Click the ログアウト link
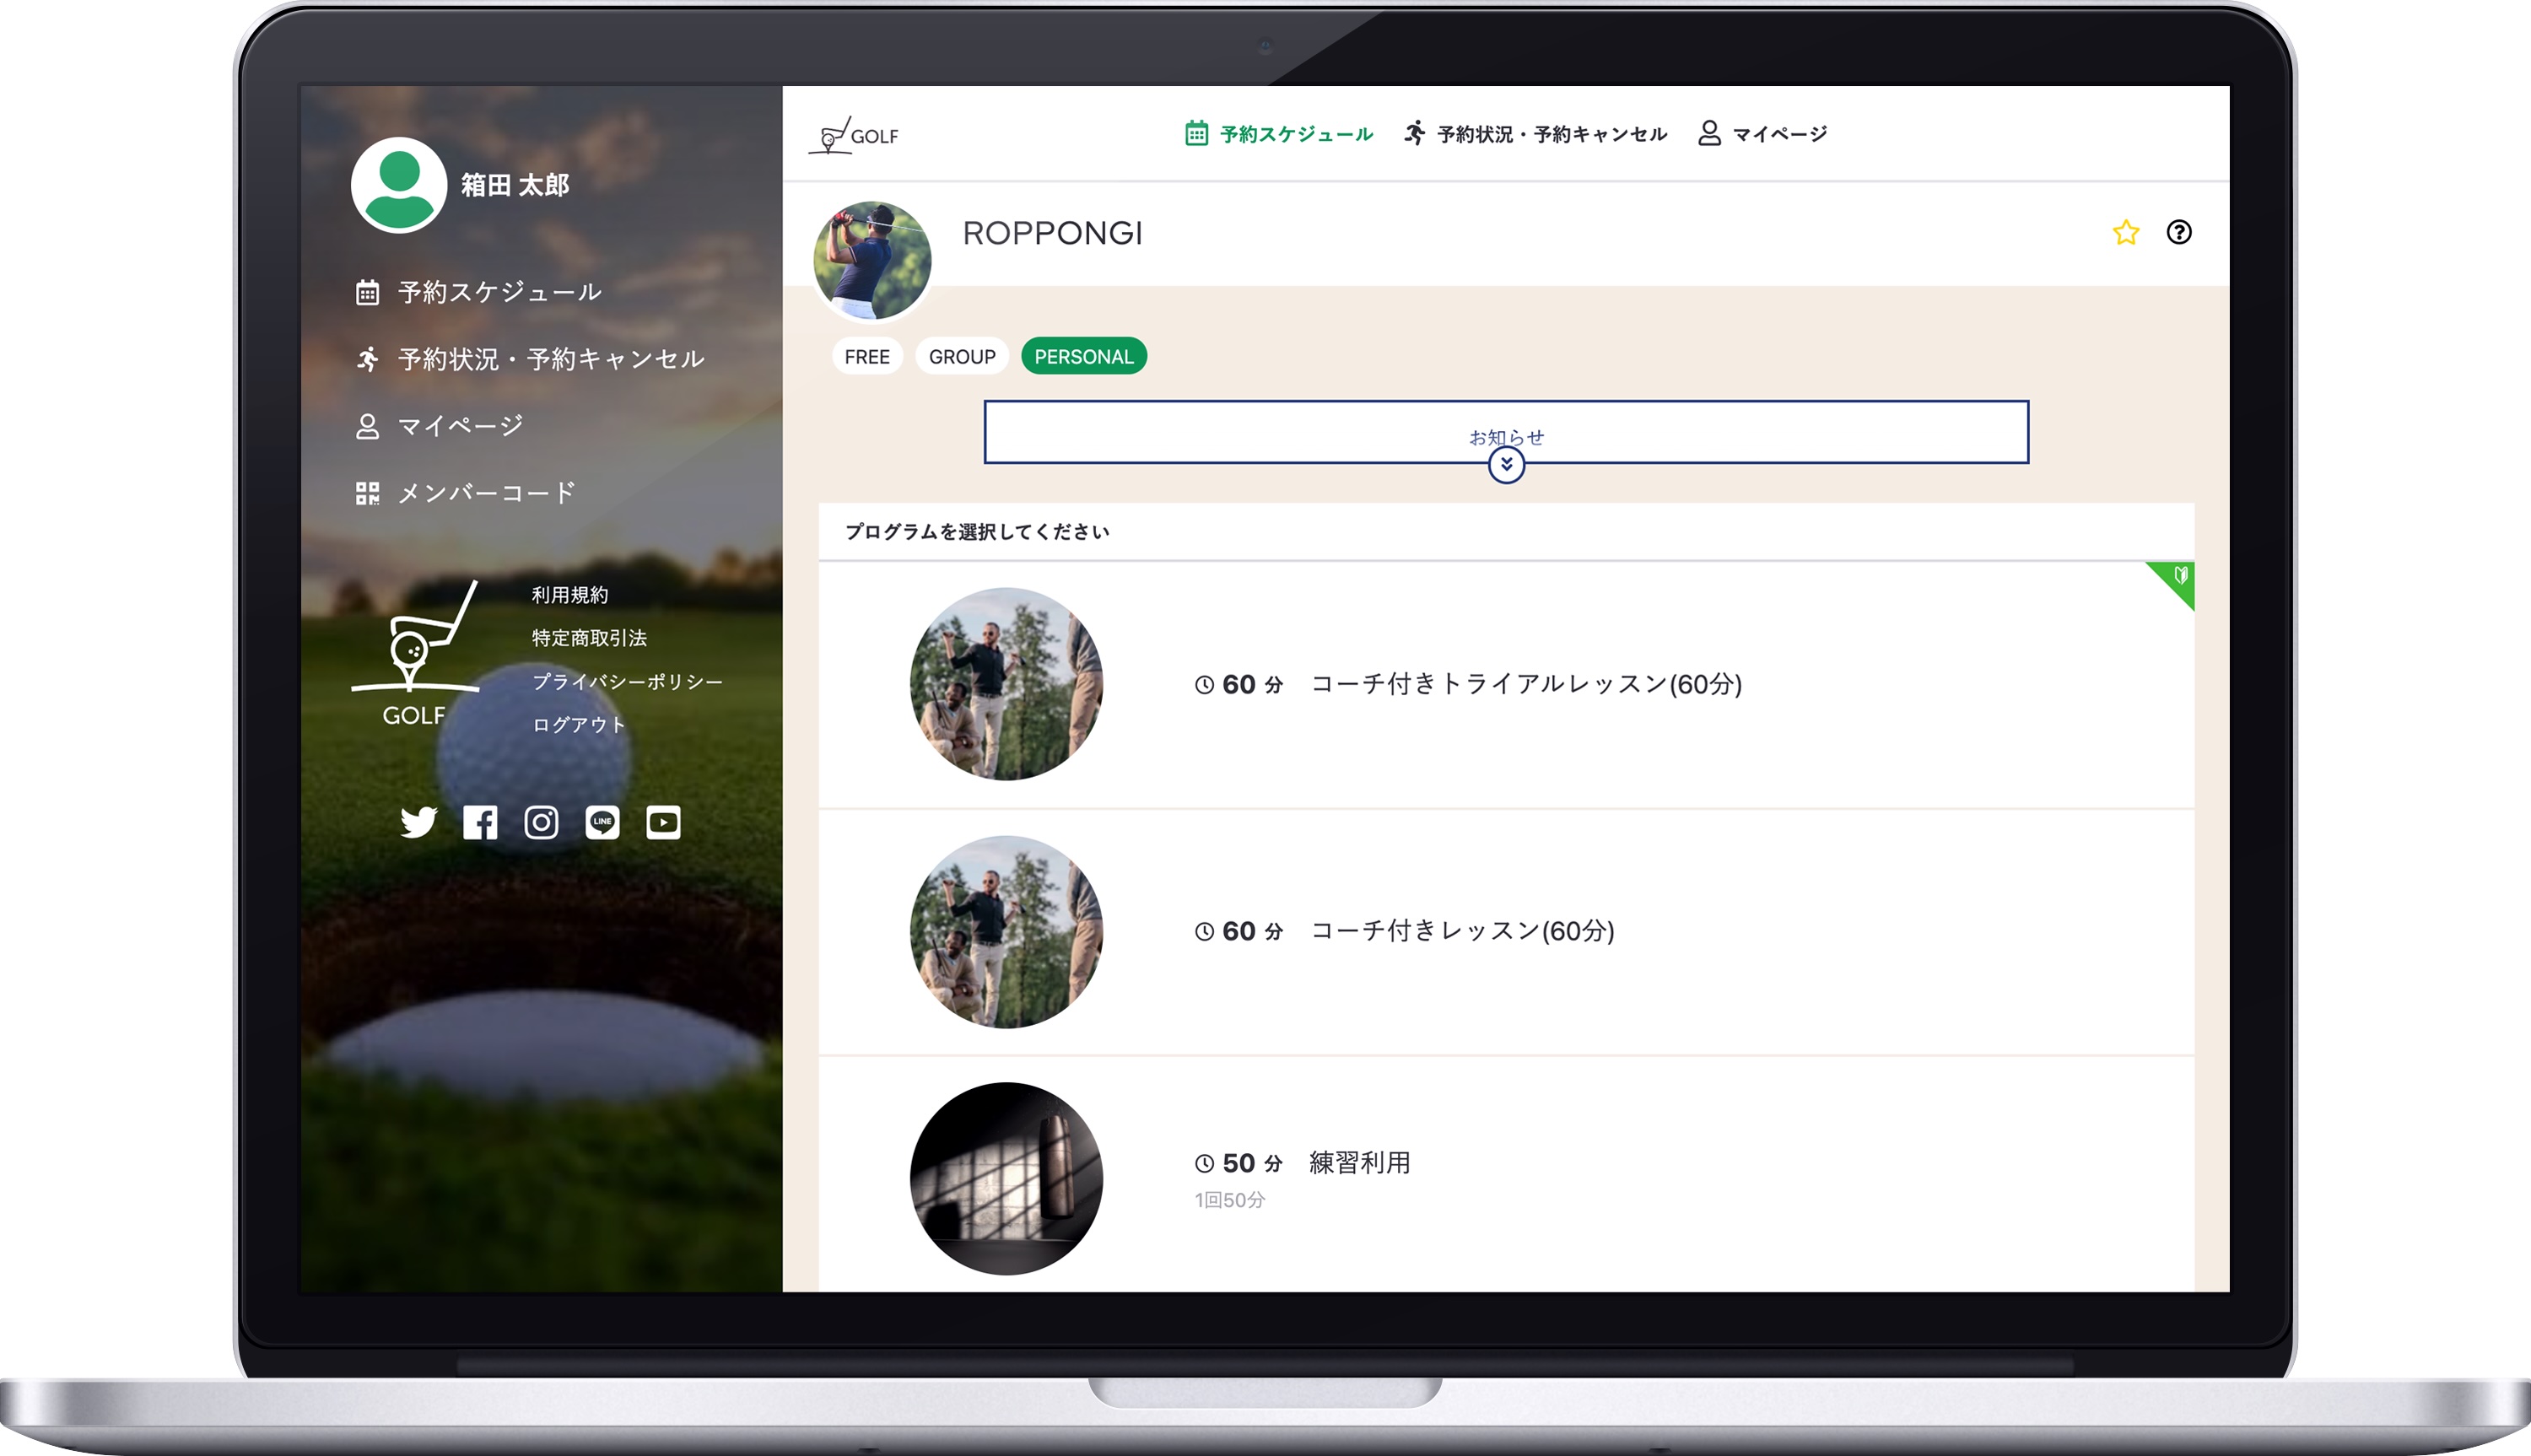The height and width of the screenshot is (1456, 2531). [579, 725]
